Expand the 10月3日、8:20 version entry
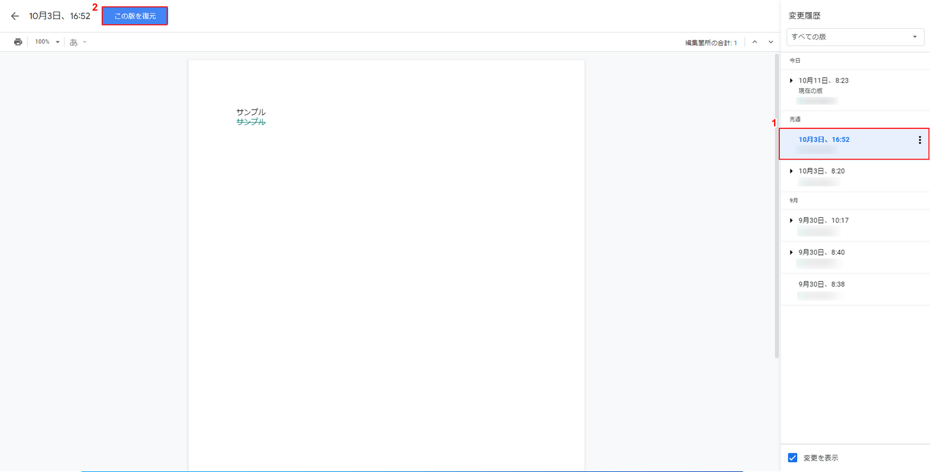This screenshot has width=930, height=472. pos(791,171)
